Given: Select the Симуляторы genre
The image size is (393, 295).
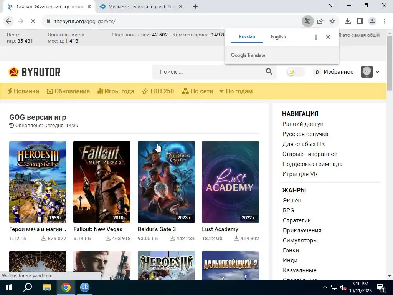Looking at the screenshot, I should point(300,240).
